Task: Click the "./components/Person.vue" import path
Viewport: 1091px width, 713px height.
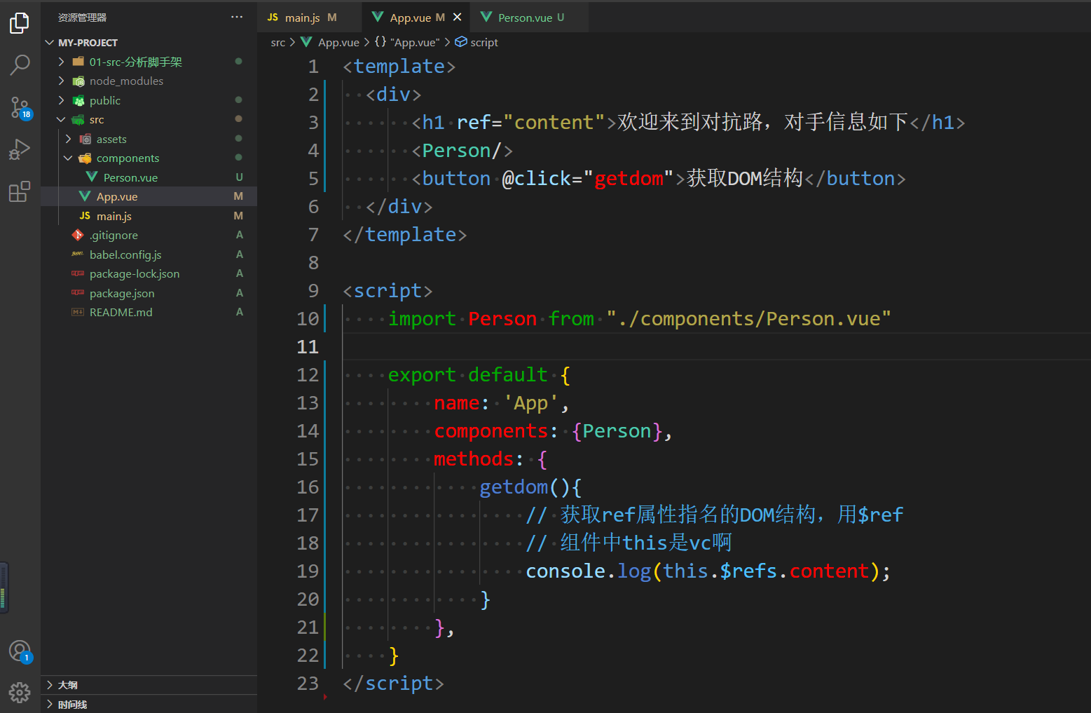Action: (748, 319)
